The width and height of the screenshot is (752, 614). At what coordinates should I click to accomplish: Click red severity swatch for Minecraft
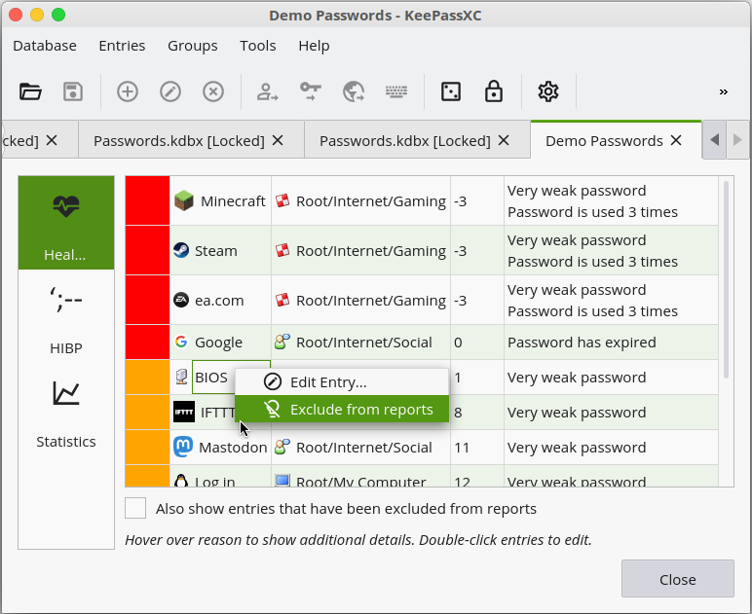coord(147,200)
